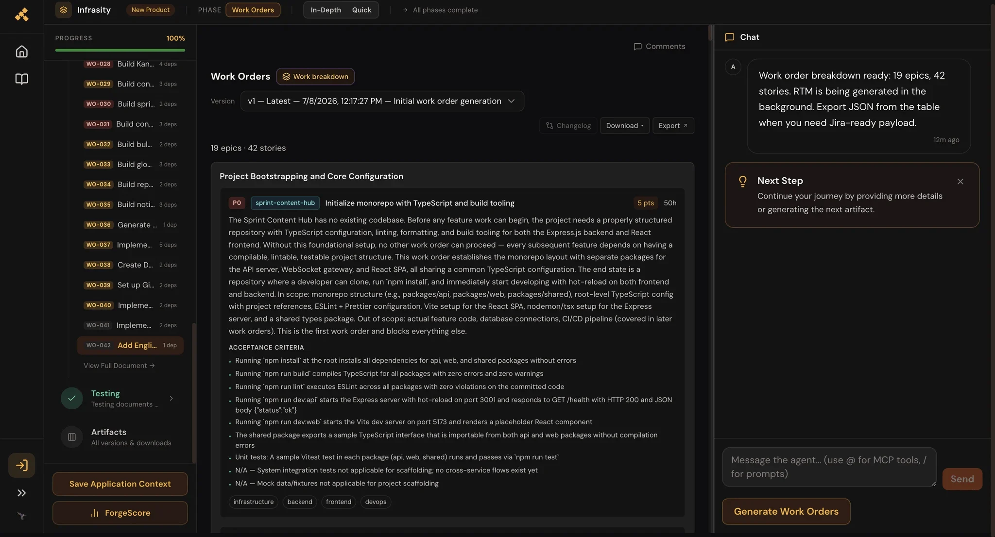Click the Chat speech bubble icon
995x537 pixels.
[729, 37]
